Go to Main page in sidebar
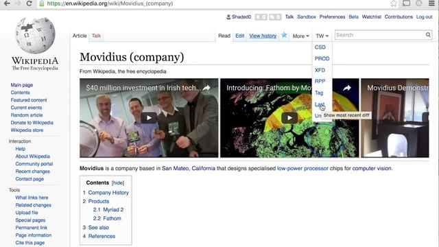Viewport: 439px width, 247px height. pyautogui.click(x=22, y=85)
